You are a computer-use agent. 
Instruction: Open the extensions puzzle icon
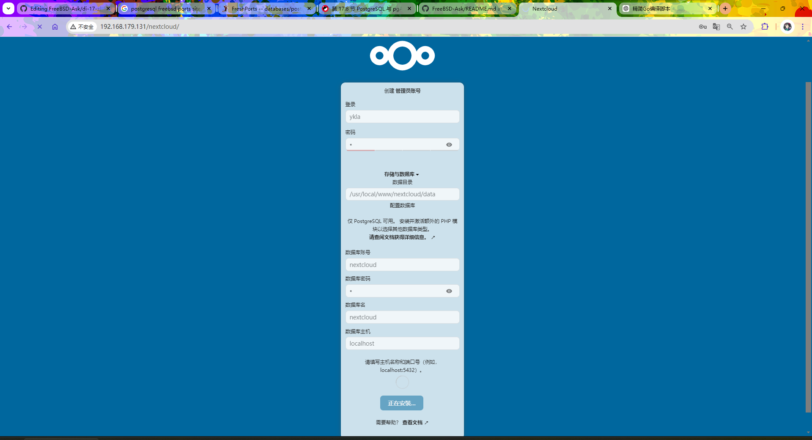click(765, 27)
